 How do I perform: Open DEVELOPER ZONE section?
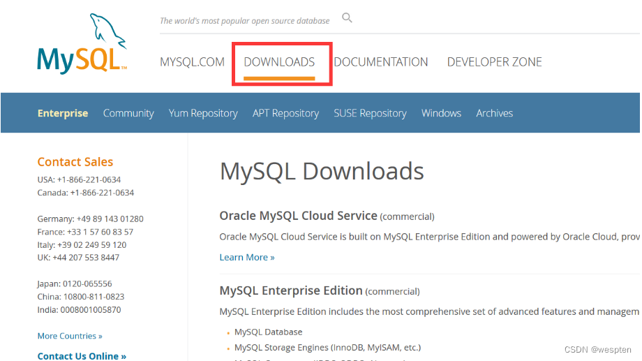coord(494,62)
